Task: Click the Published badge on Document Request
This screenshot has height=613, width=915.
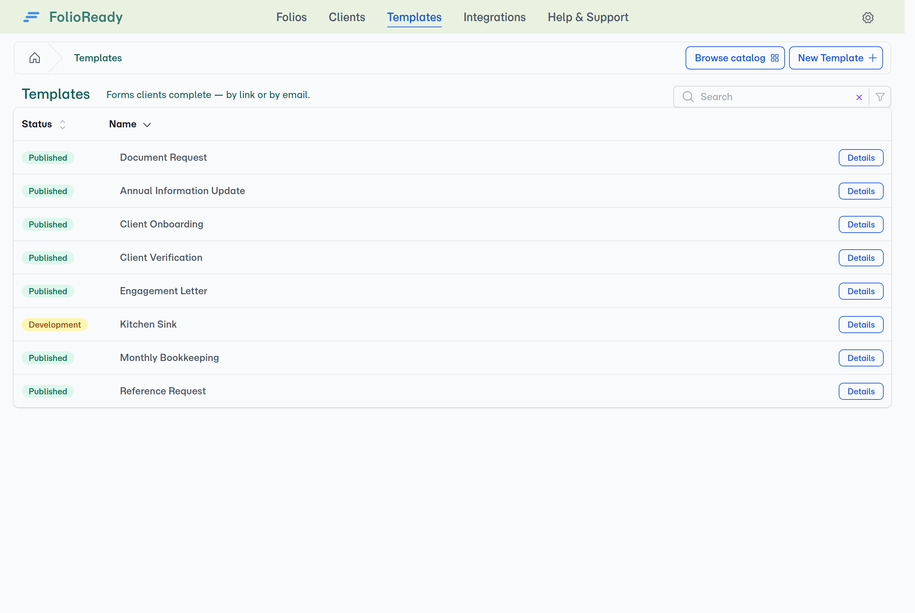Action: pos(48,158)
